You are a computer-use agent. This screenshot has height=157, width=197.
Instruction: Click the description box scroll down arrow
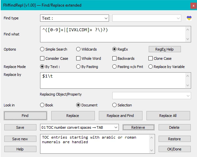152,150
